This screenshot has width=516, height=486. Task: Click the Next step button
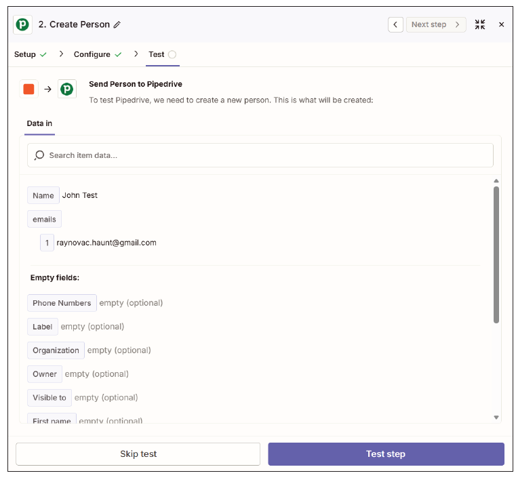point(436,24)
